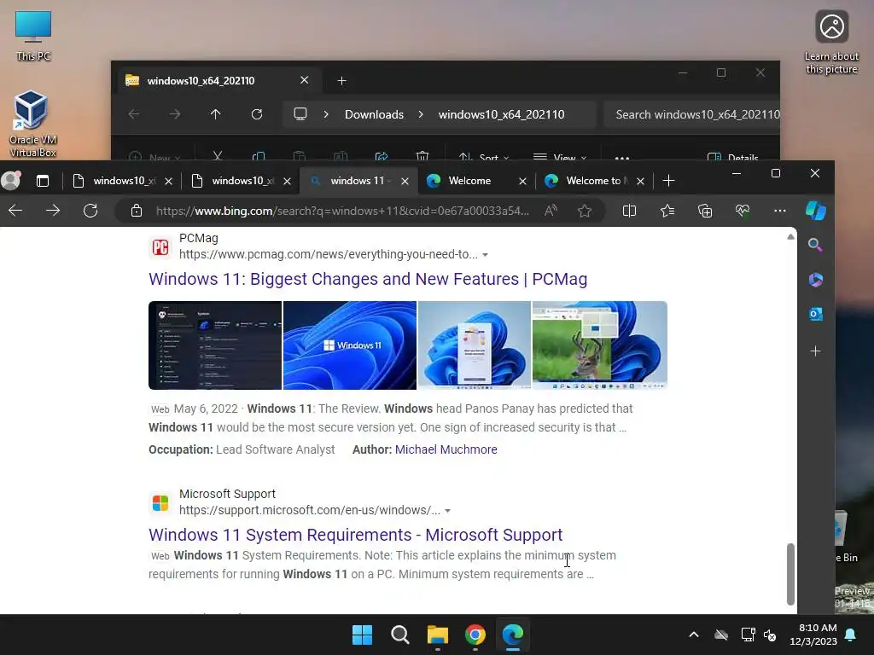Close windows10_x64_202110 File Explorer tab

[305, 80]
